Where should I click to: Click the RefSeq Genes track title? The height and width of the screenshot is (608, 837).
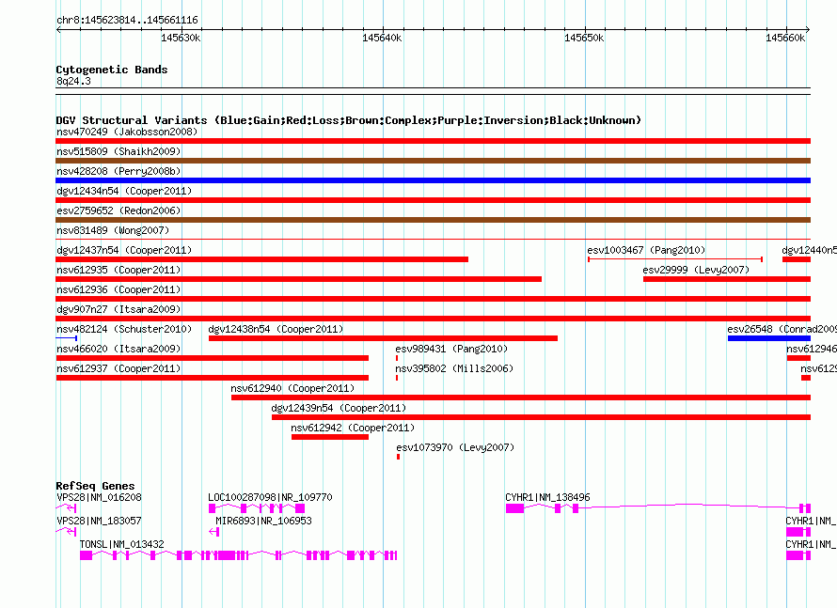pyautogui.click(x=95, y=486)
